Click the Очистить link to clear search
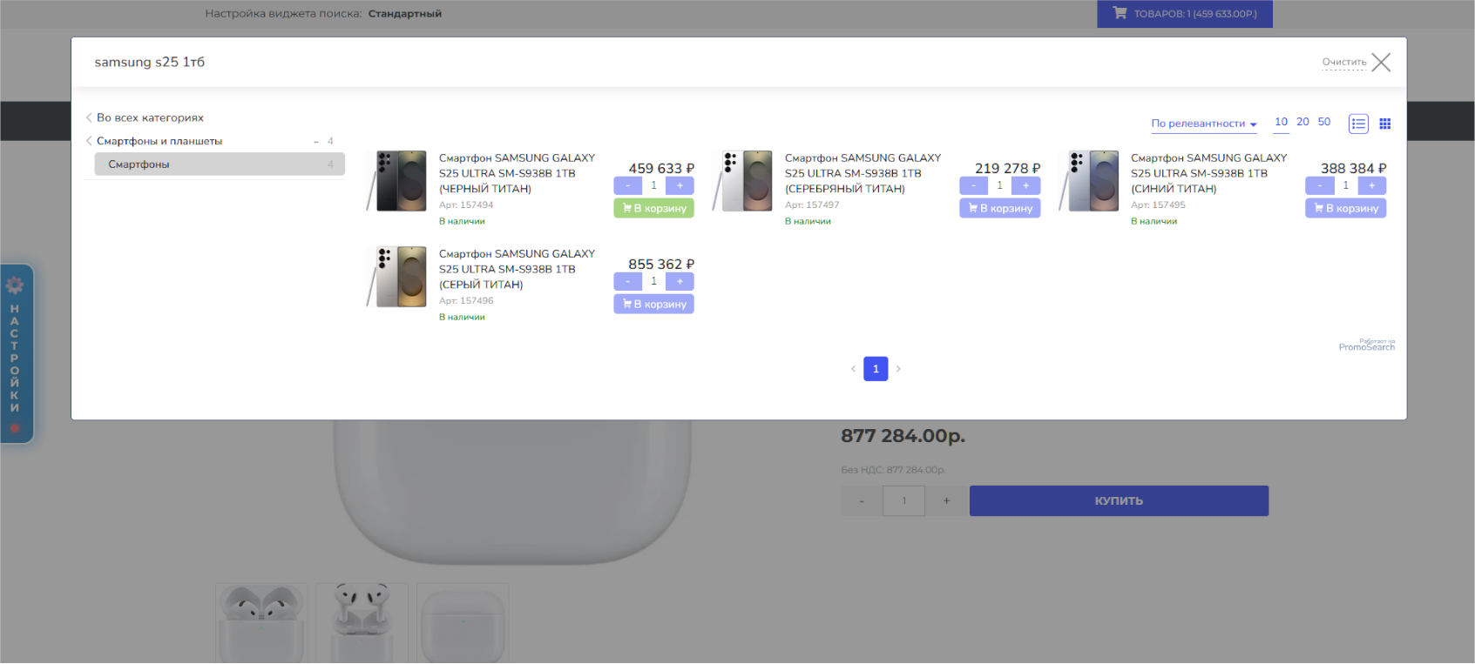This screenshot has width=1475, height=664. tap(1343, 62)
